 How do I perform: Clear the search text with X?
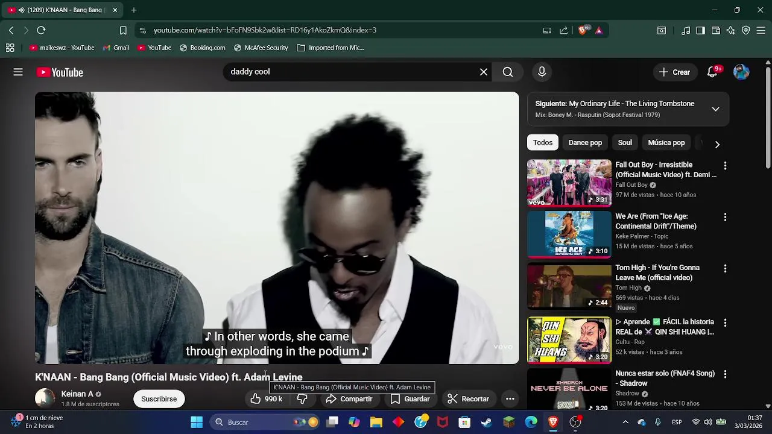point(484,72)
